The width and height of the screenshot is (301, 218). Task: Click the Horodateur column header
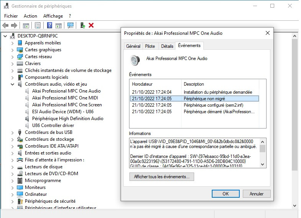pyautogui.click(x=155, y=84)
